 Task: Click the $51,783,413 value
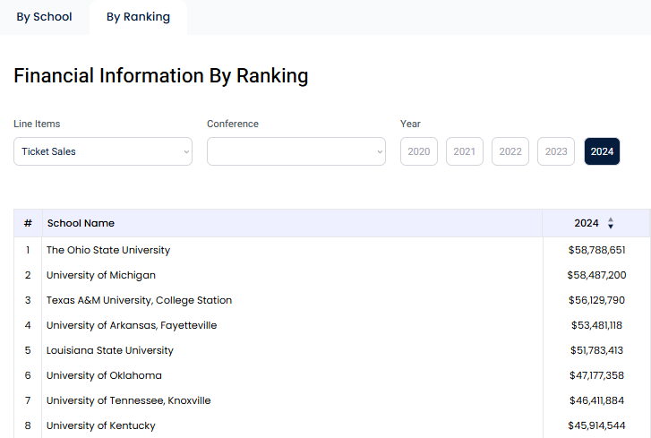pyautogui.click(x=596, y=350)
